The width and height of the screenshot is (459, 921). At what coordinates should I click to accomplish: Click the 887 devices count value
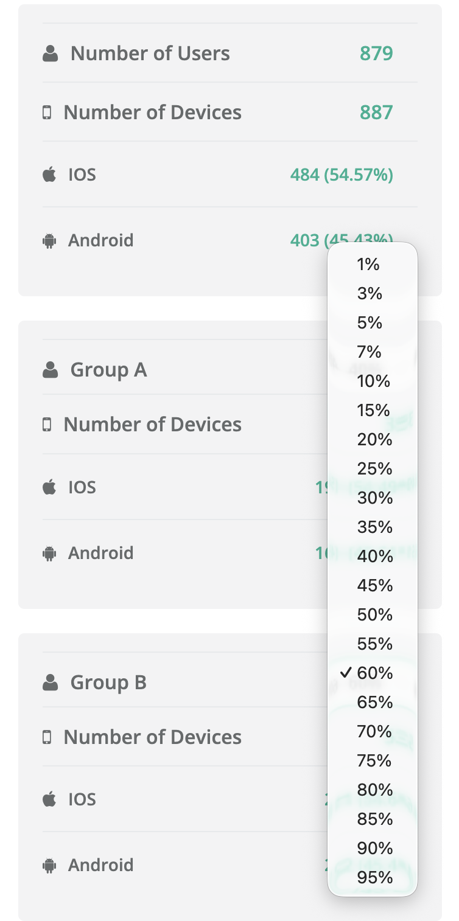376,113
